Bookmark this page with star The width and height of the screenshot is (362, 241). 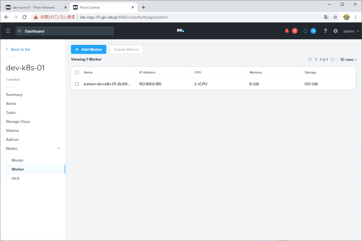coord(335,17)
